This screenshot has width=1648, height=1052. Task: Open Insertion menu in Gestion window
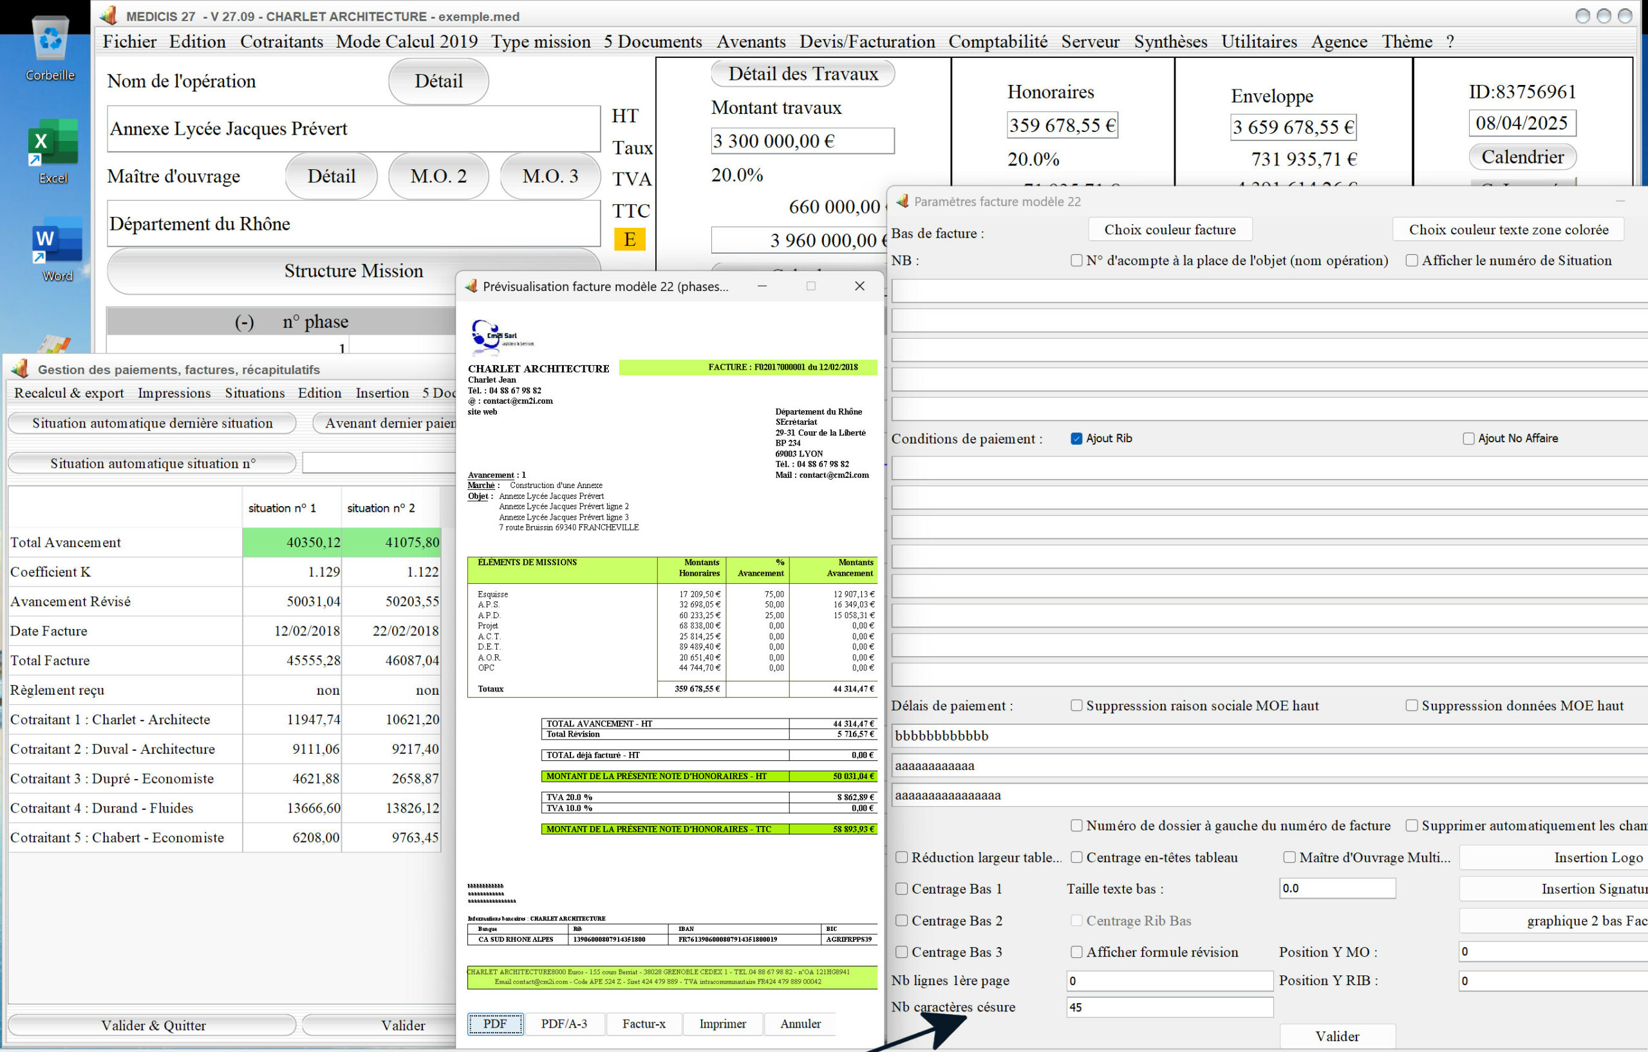tap(382, 393)
